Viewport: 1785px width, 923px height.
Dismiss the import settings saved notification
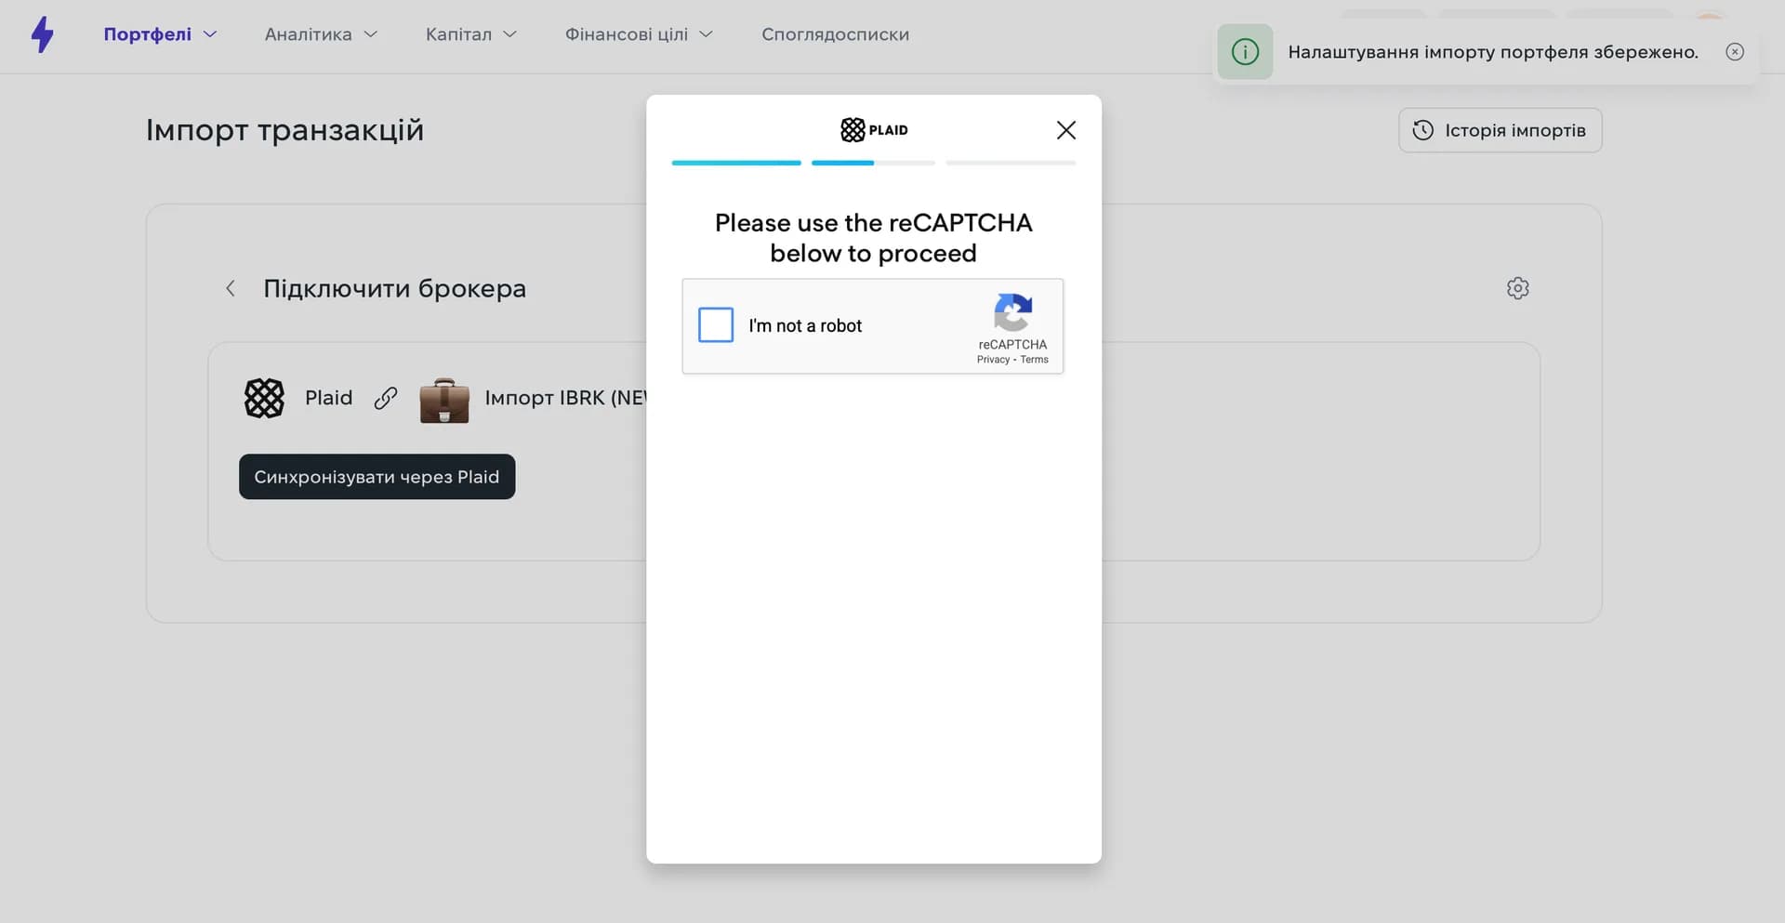(x=1735, y=52)
